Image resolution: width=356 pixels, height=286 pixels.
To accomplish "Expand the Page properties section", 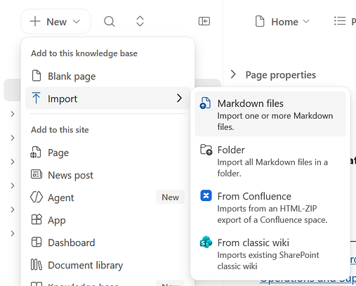I will 273,74.
